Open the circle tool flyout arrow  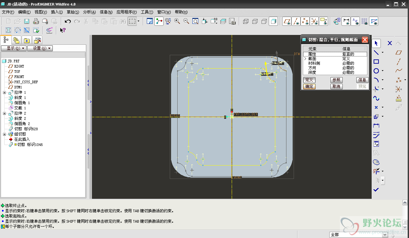382,71
